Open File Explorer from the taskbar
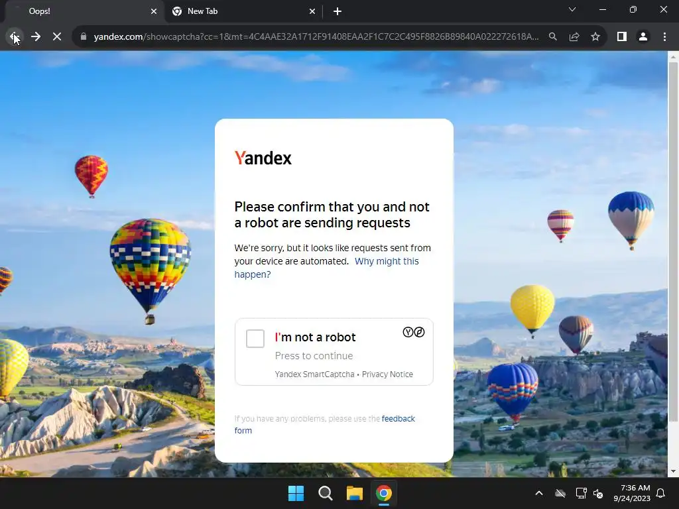The image size is (679, 509). pyautogui.click(x=355, y=493)
